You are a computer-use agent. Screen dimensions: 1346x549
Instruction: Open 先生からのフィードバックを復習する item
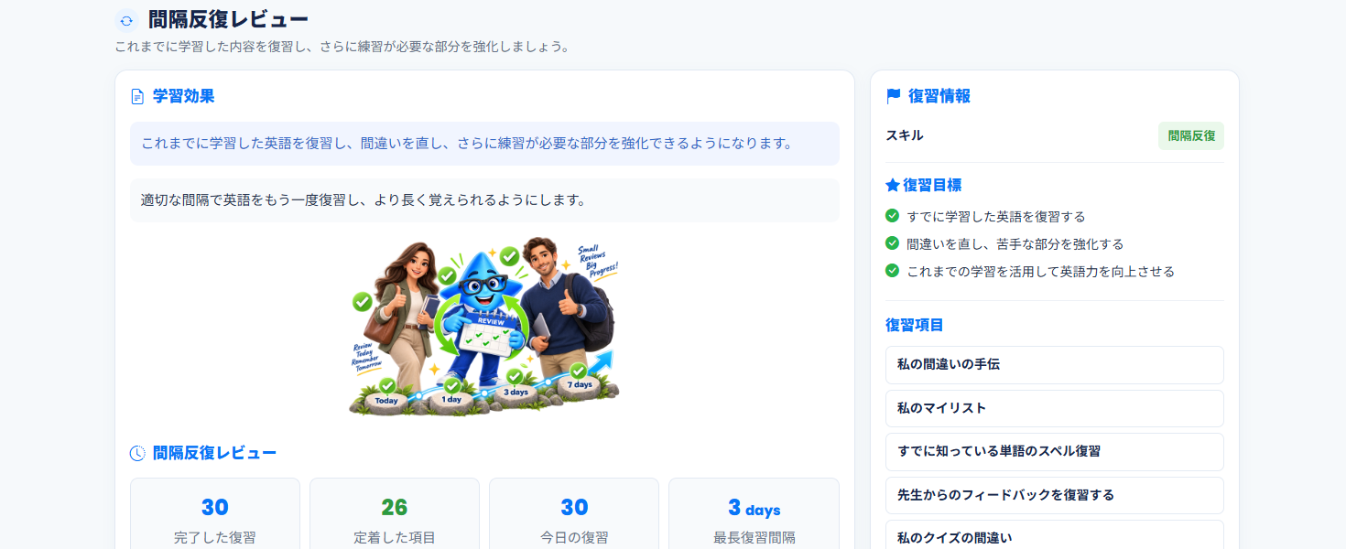click(1055, 495)
